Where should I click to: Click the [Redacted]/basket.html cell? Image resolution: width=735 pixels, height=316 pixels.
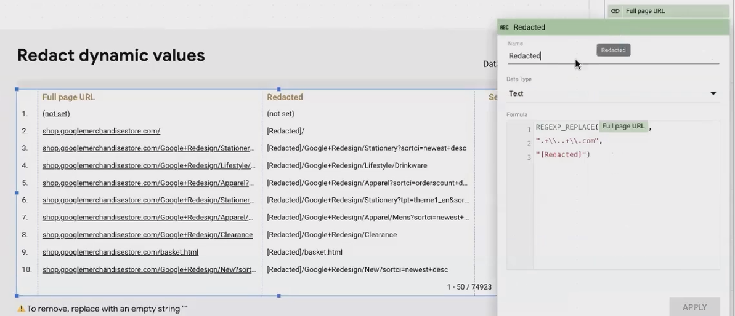pyautogui.click(x=305, y=252)
